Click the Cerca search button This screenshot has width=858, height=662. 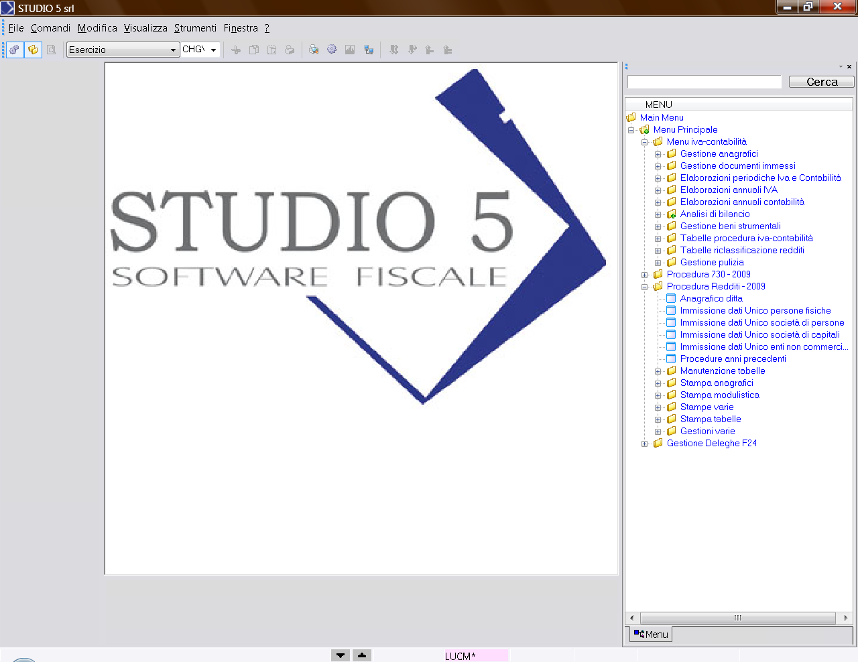(822, 82)
